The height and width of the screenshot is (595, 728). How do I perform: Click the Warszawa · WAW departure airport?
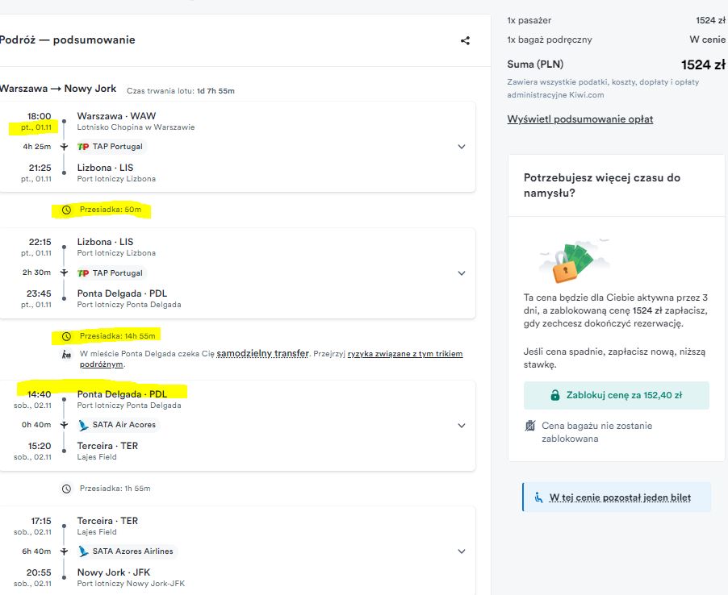tap(116, 116)
